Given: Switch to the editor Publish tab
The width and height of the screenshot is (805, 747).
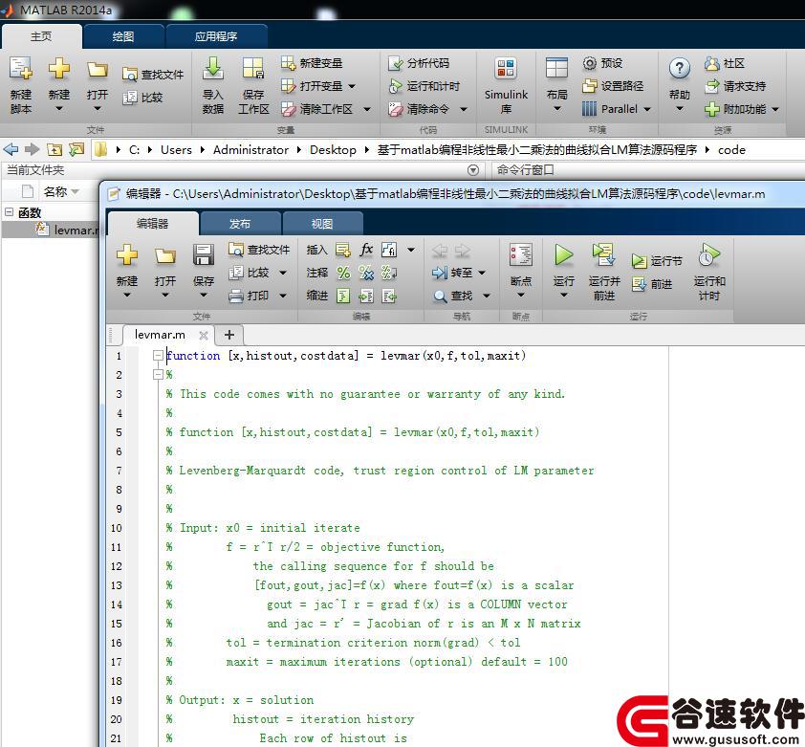Looking at the screenshot, I should point(240,224).
